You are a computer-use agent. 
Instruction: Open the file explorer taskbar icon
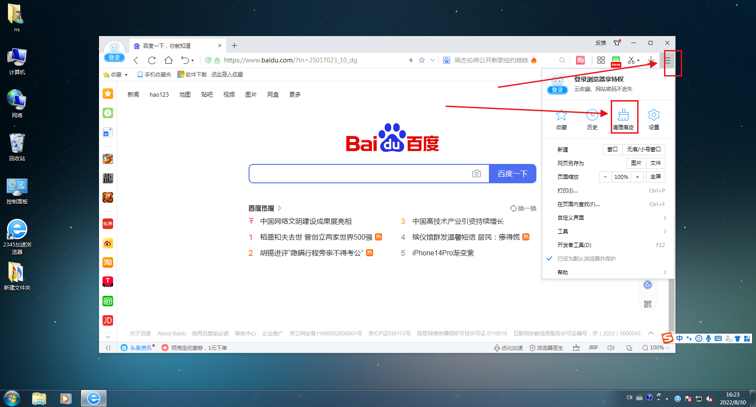point(39,399)
